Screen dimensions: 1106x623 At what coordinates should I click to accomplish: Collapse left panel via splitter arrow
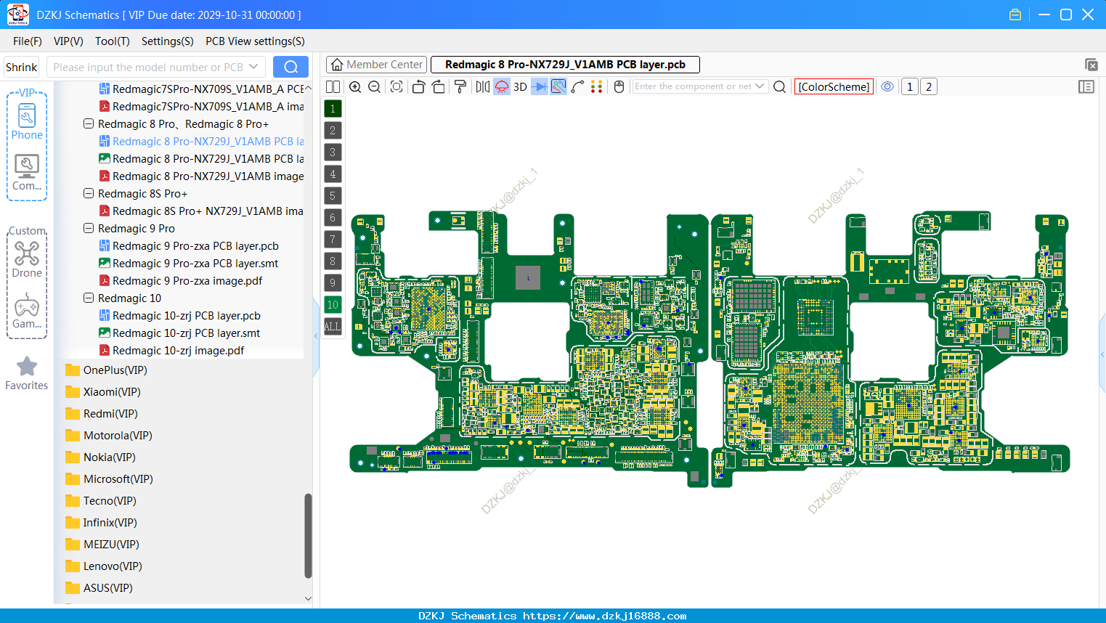point(316,335)
